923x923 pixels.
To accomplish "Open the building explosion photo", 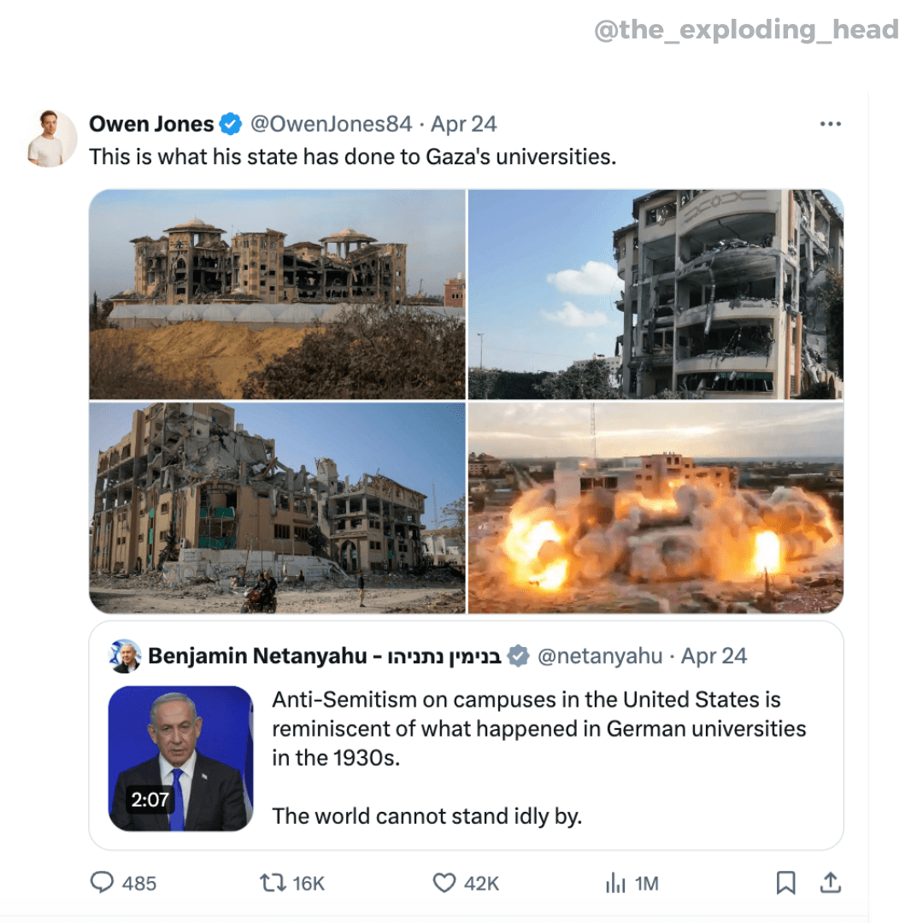I will (656, 508).
